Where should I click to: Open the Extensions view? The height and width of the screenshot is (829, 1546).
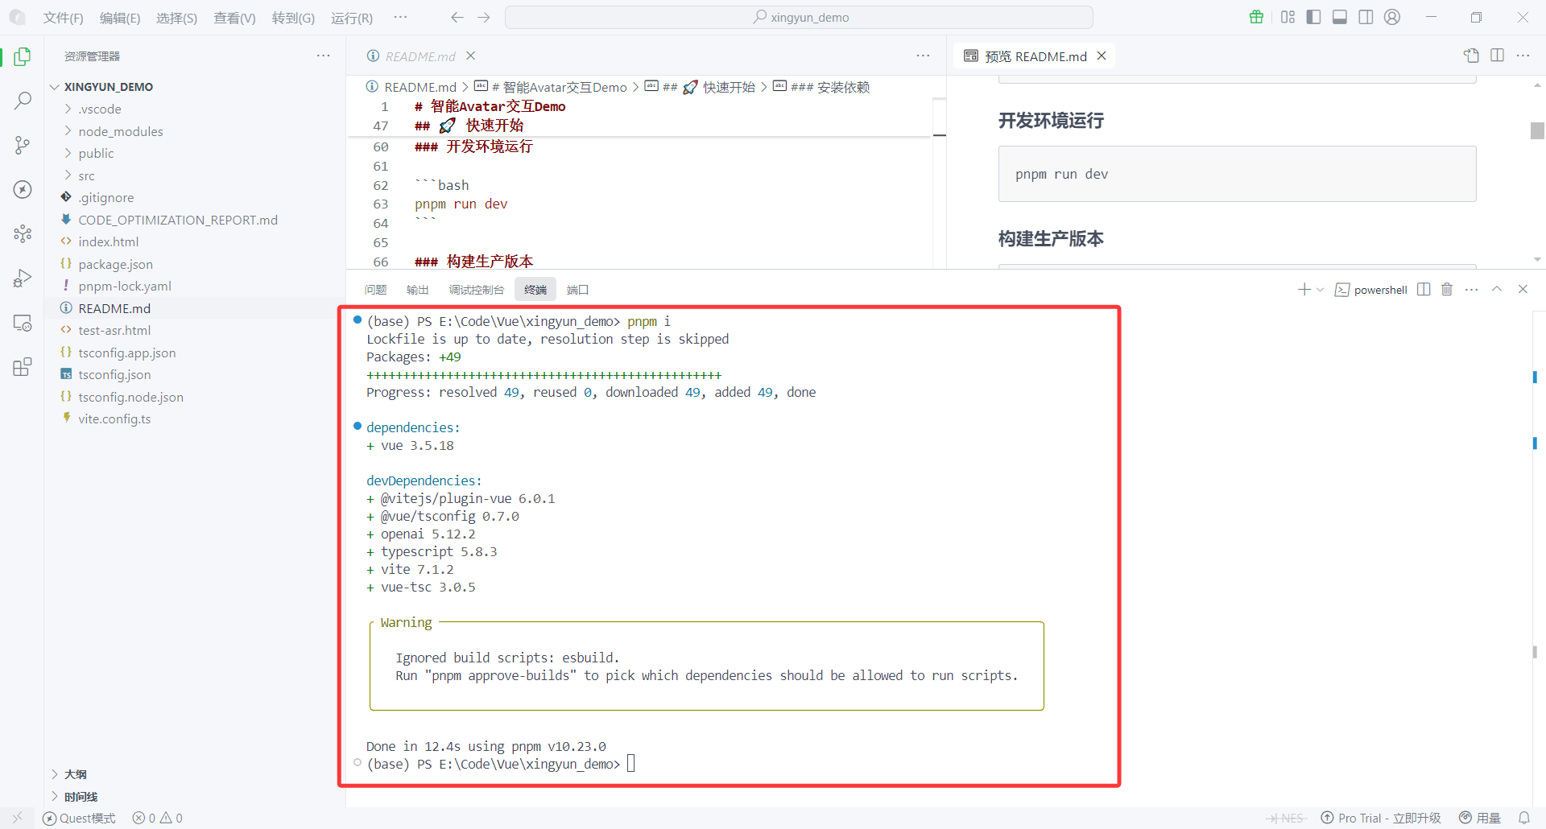pyautogui.click(x=23, y=367)
